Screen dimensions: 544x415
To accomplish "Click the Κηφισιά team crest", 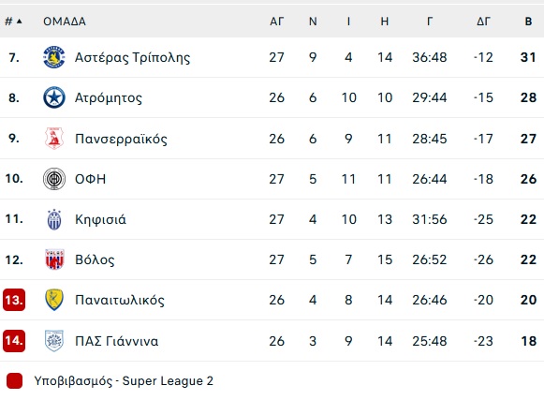I will coord(54,219).
